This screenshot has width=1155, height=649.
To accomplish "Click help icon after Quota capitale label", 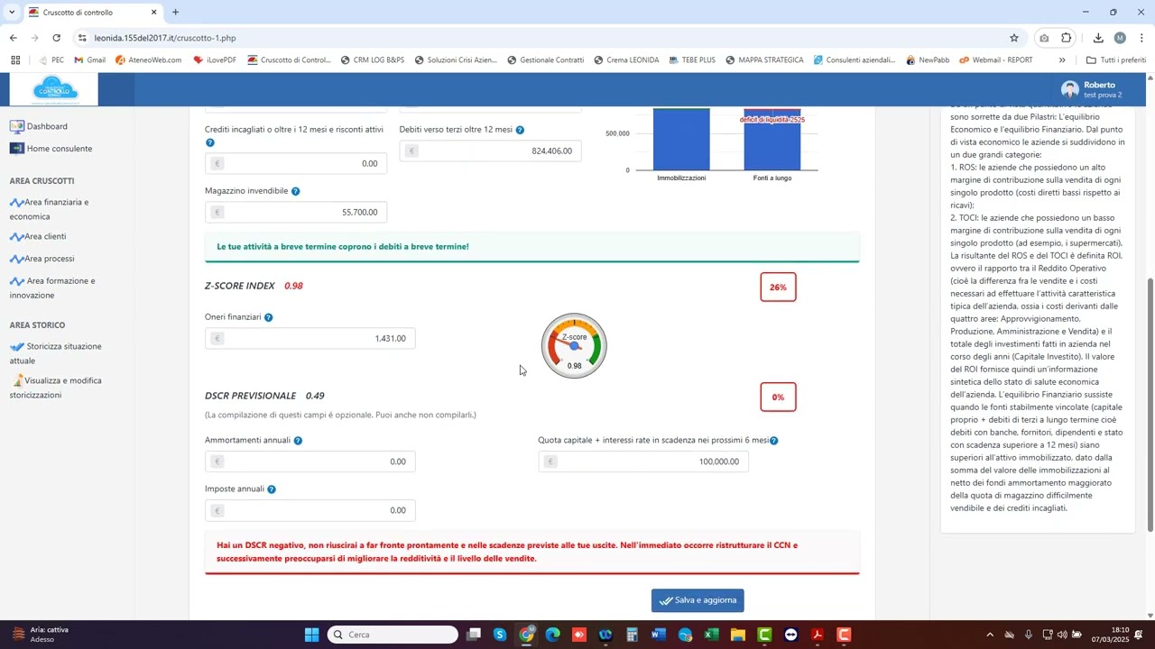I will 774,441.
